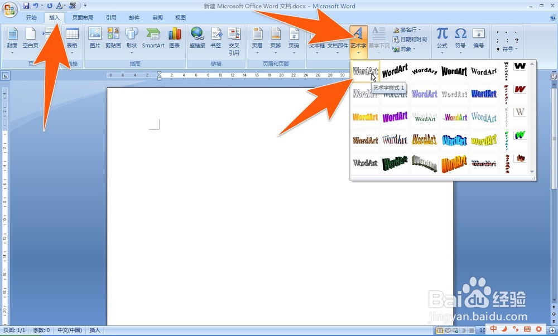The image size is (558, 336).
Task: Pick the orange 3D WordArt in bottom row
Action: point(454,163)
